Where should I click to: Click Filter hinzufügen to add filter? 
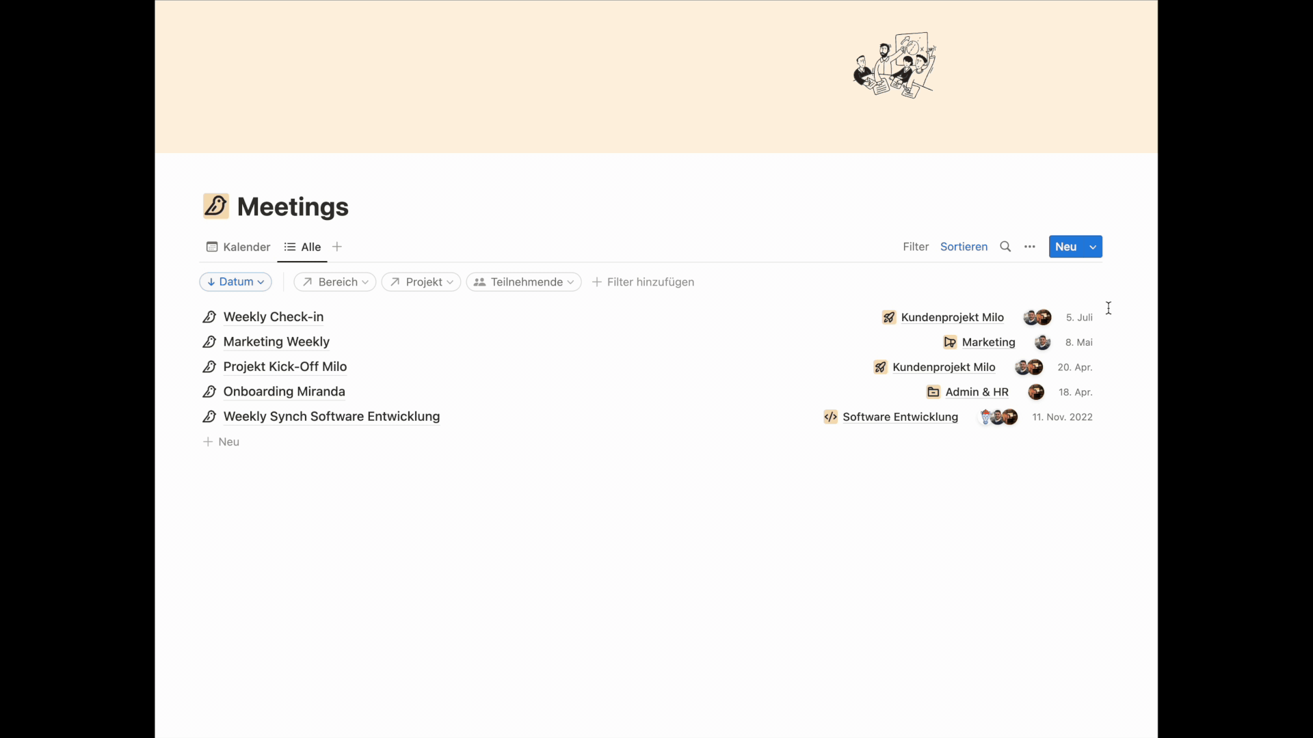click(643, 282)
